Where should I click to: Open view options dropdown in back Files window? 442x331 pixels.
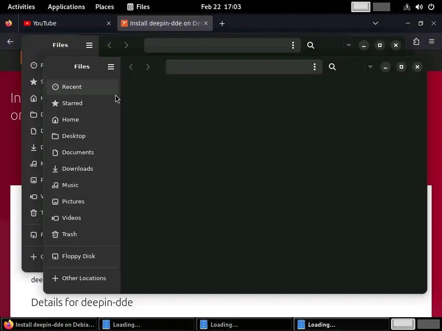click(x=349, y=45)
